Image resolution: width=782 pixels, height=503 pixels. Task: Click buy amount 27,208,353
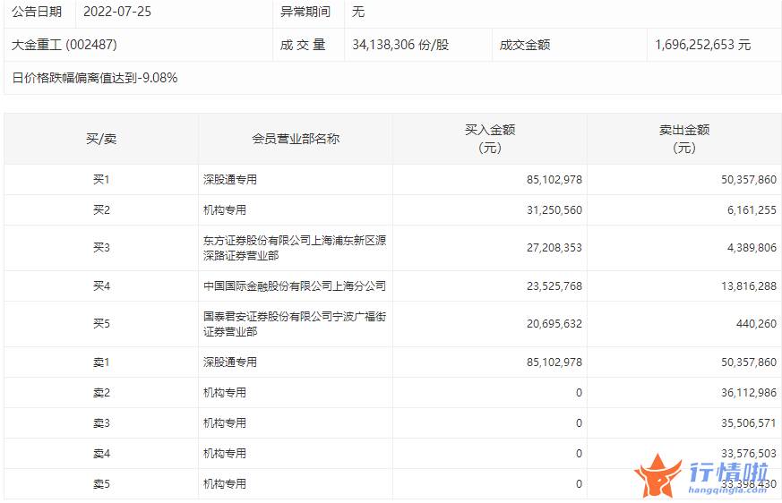tap(554, 248)
